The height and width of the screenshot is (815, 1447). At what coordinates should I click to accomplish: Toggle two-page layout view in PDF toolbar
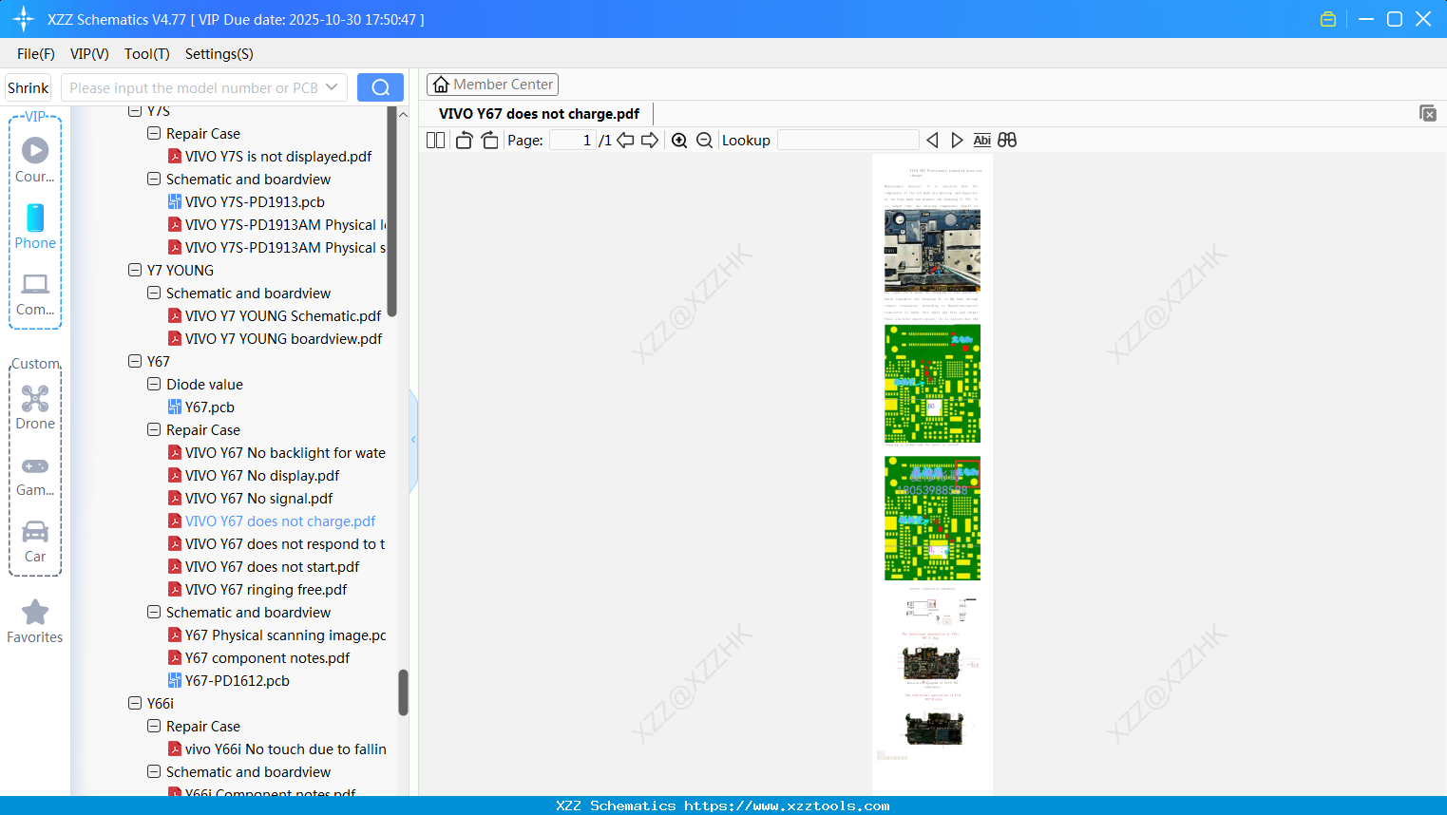(x=435, y=140)
